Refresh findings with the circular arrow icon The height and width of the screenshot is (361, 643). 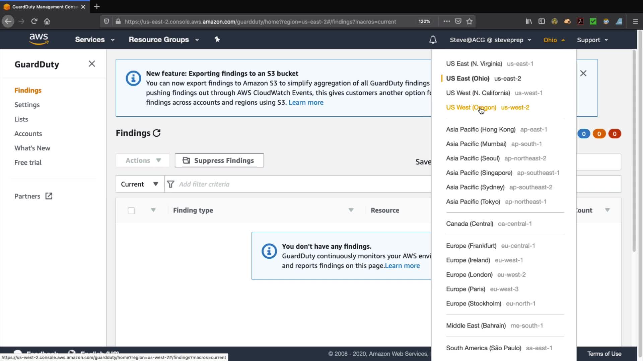pos(157,133)
